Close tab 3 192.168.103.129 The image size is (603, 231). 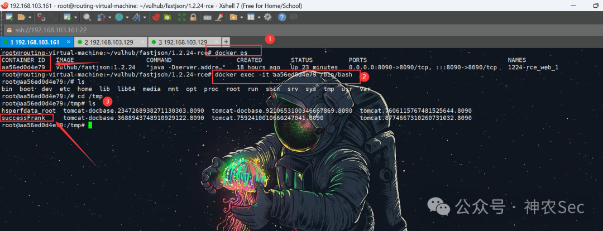tap(217, 42)
